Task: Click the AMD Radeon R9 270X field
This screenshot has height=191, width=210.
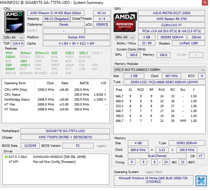Action: (171, 19)
